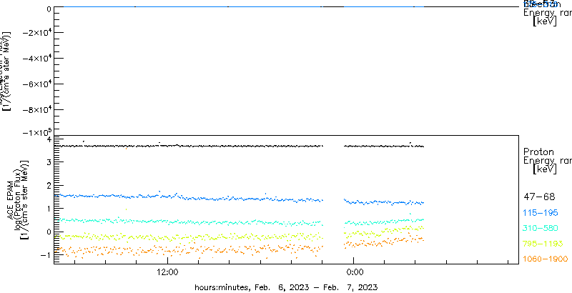Viewport: 572px width, 293px height.
Task: Click the 12:00 time axis label
Action: [x=167, y=272]
